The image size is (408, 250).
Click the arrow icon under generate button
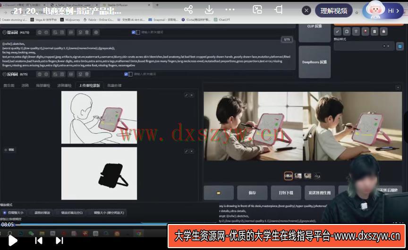point(338,32)
